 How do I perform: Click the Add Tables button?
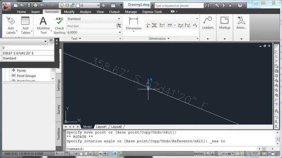pos(26,25)
